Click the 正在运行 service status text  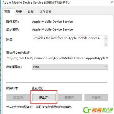(x=38, y=88)
